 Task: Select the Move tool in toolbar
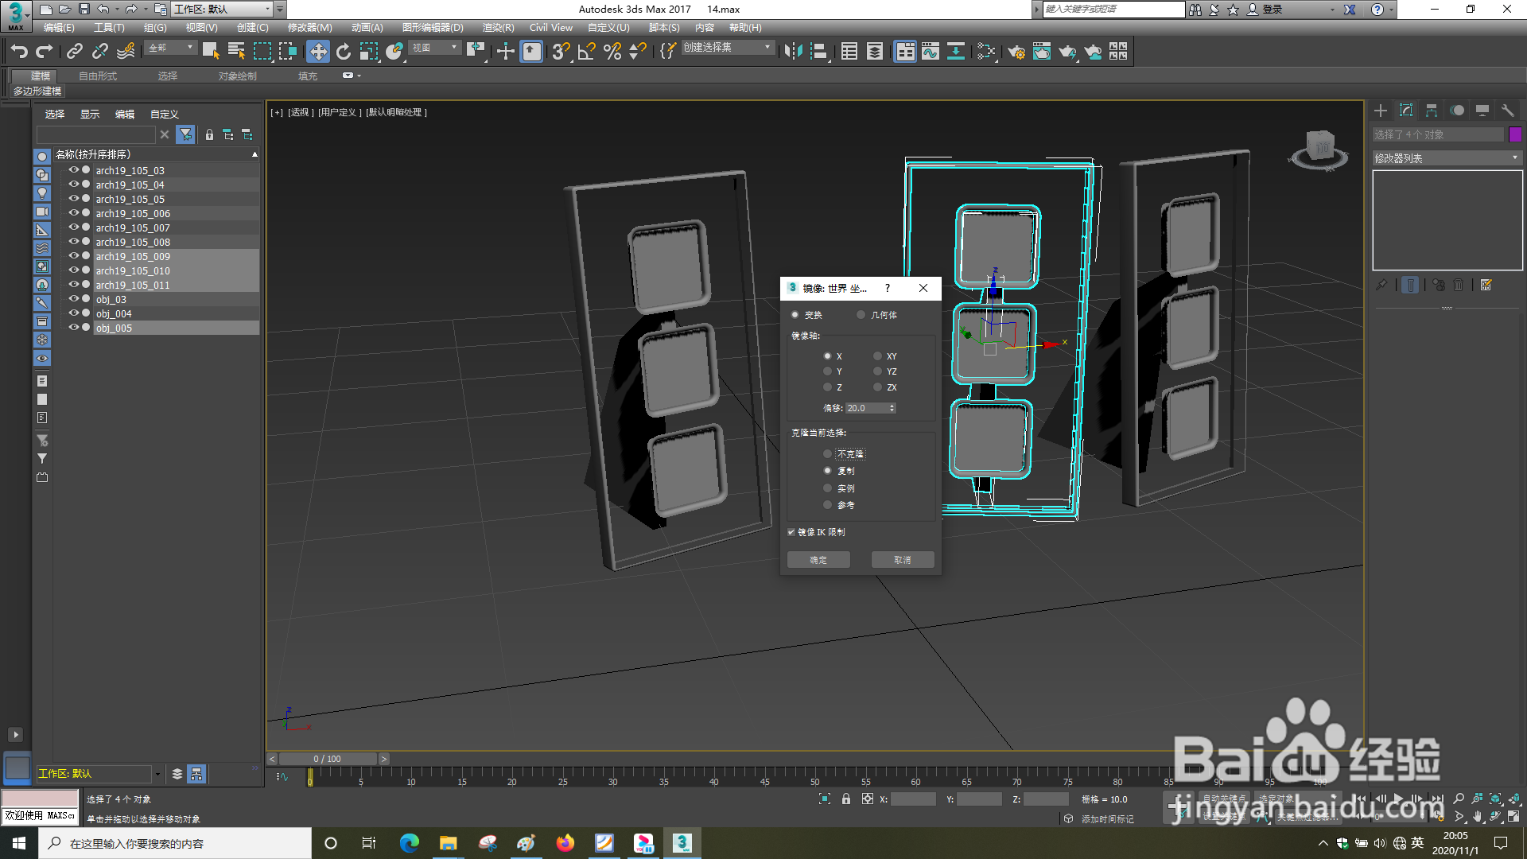pyautogui.click(x=318, y=52)
